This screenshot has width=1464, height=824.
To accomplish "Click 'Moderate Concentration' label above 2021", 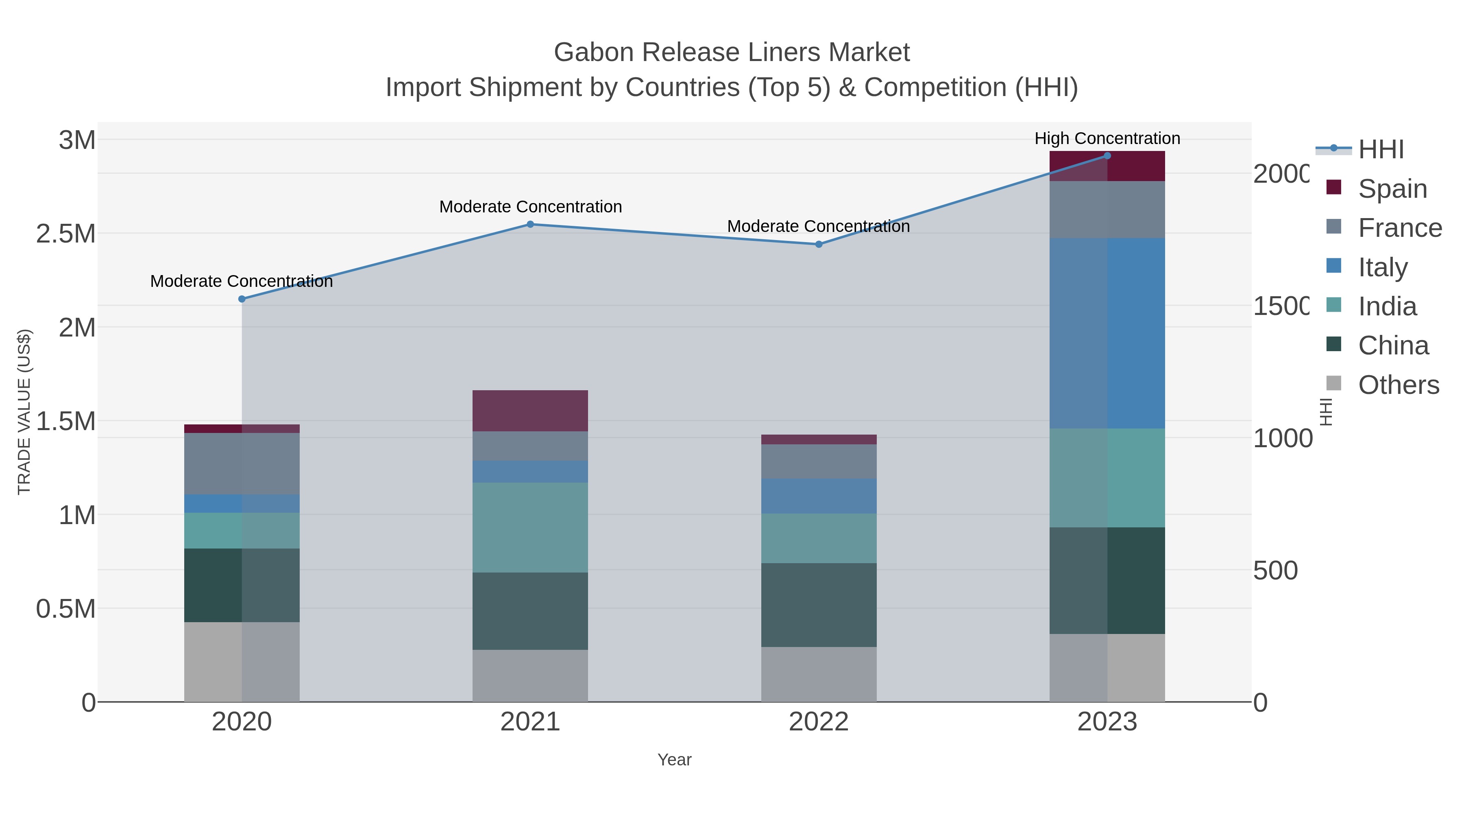I will (530, 206).
